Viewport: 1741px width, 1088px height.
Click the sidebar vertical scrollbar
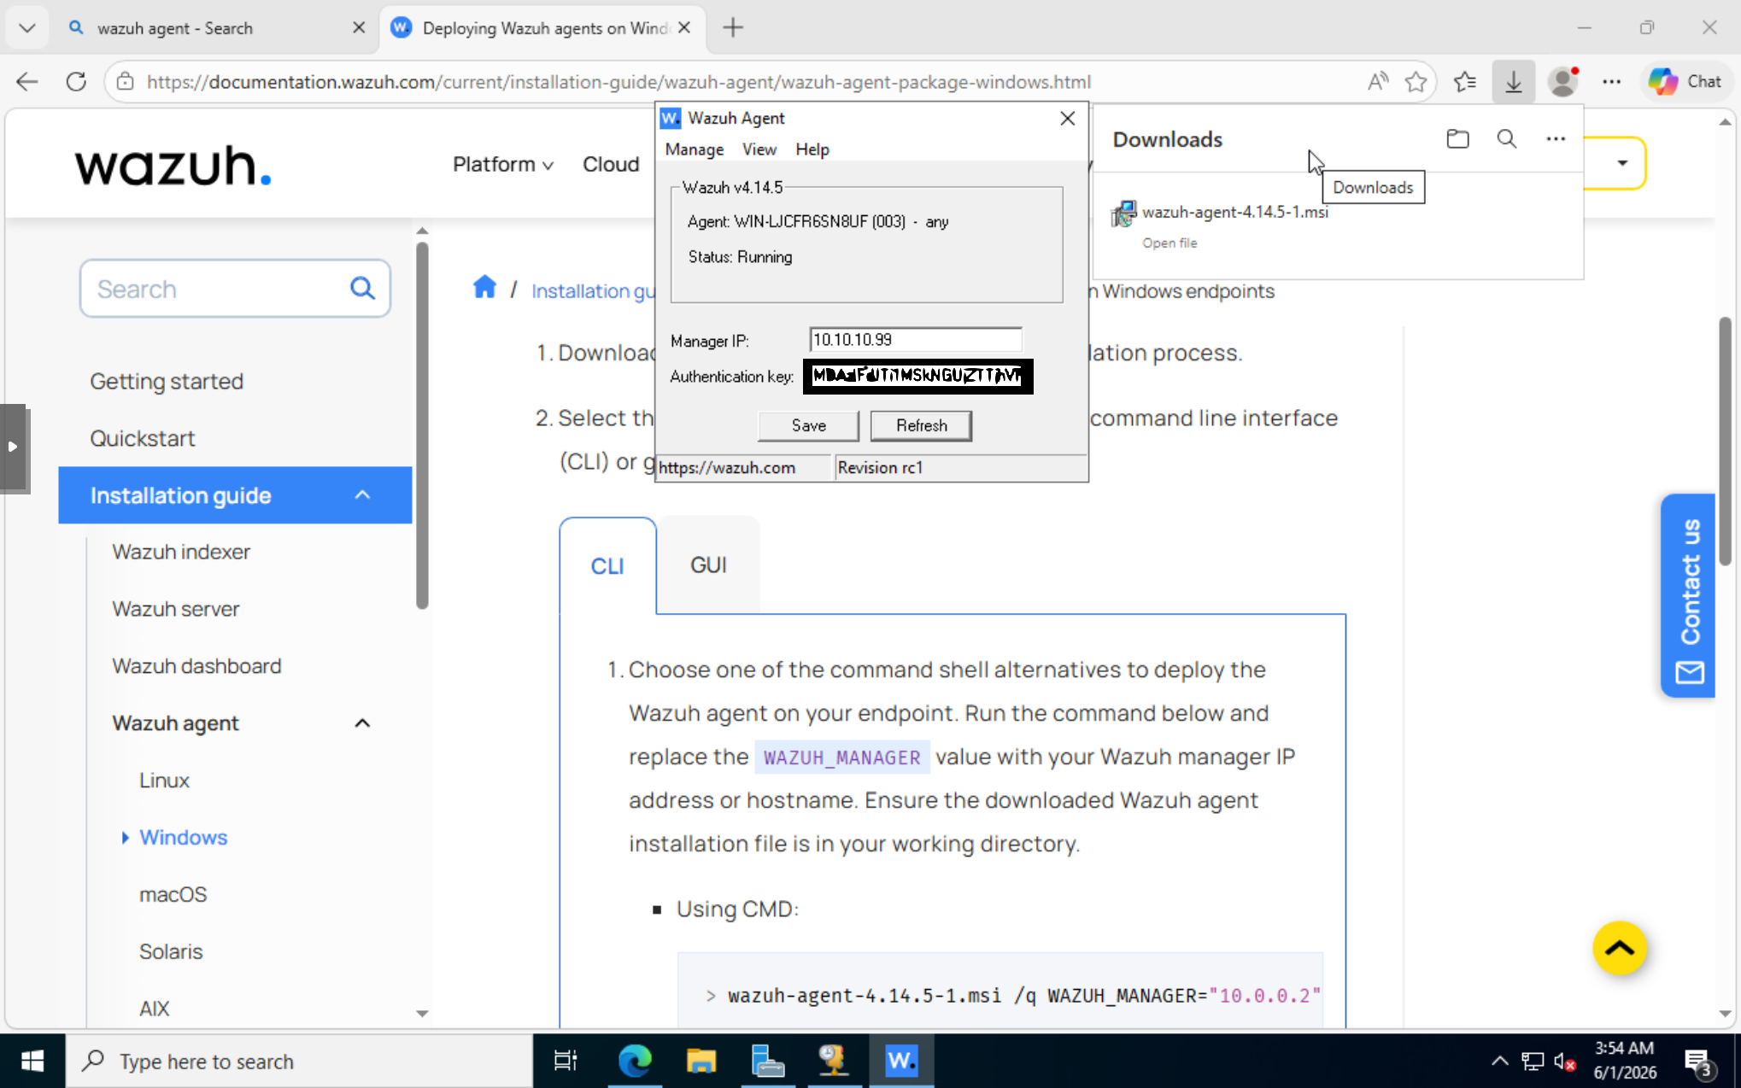click(422, 425)
